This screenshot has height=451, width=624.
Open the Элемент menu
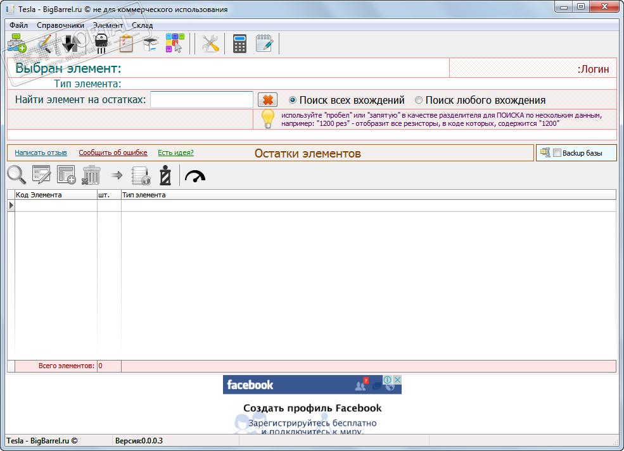pyautogui.click(x=108, y=25)
